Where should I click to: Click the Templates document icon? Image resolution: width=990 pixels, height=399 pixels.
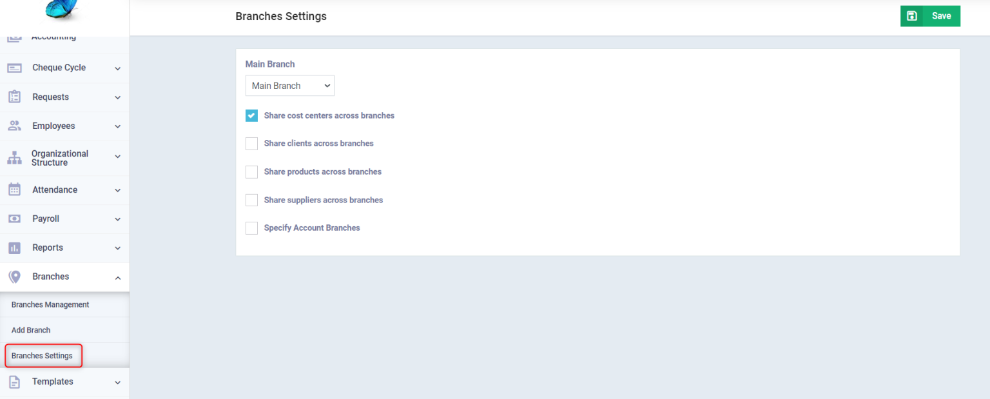[14, 382]
